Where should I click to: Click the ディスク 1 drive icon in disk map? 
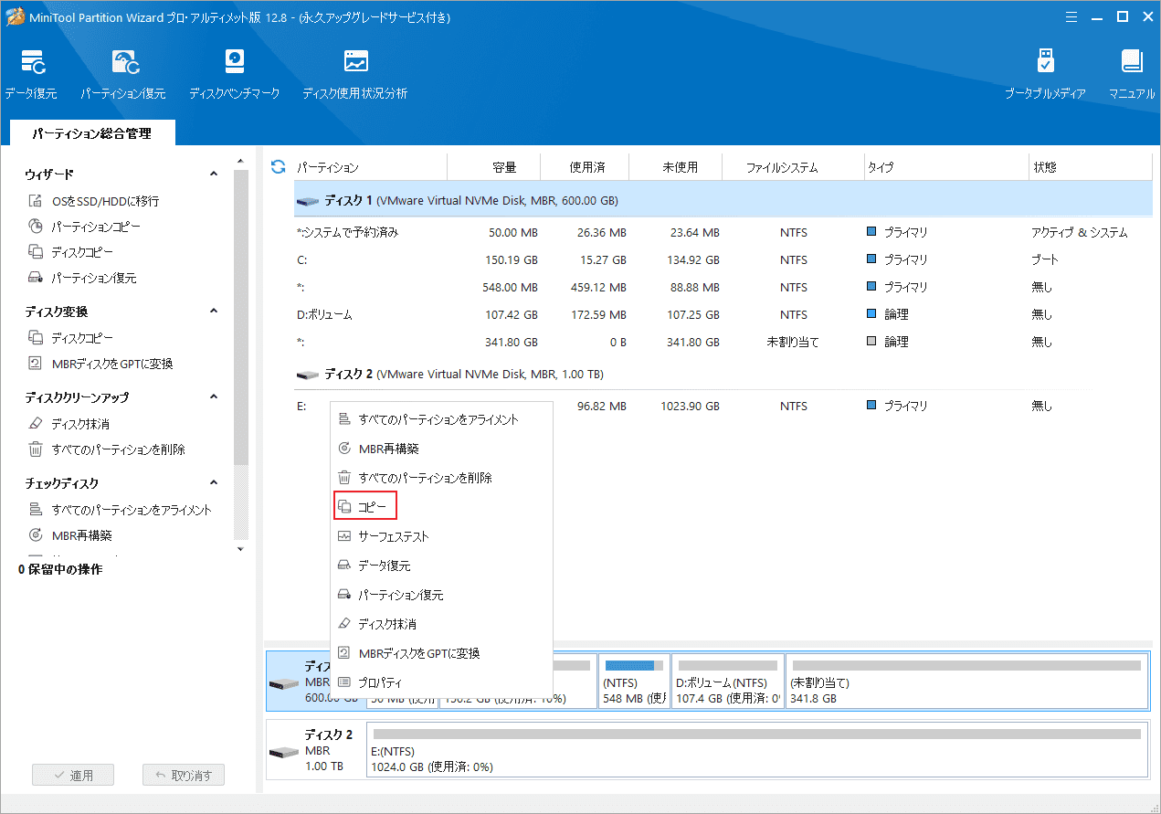tap(284, 683)
